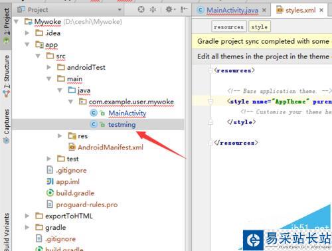Viewport: 332px width, 251px height.
Task: Click the package folder icon for com.example.user.mywoke
Action: pyautogui.click(x=83, y=102)
